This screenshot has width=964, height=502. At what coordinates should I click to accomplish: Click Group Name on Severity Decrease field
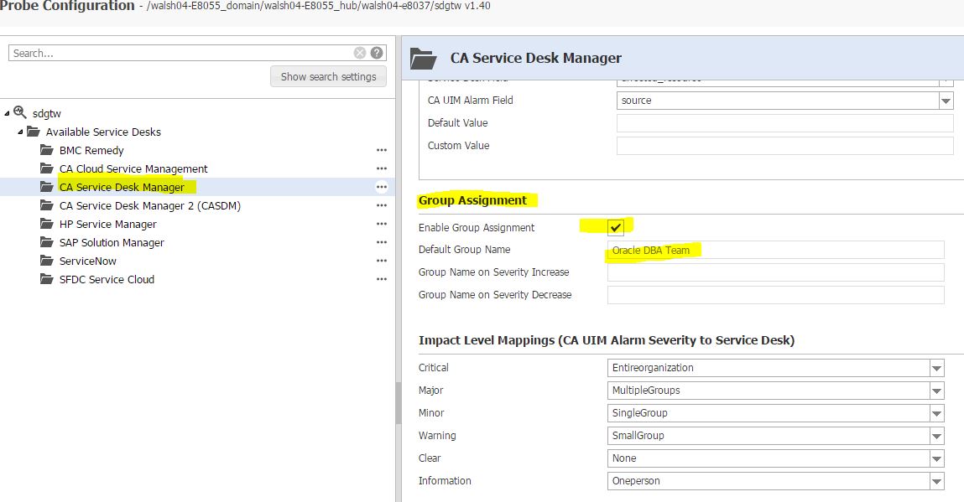coord(775,295)
